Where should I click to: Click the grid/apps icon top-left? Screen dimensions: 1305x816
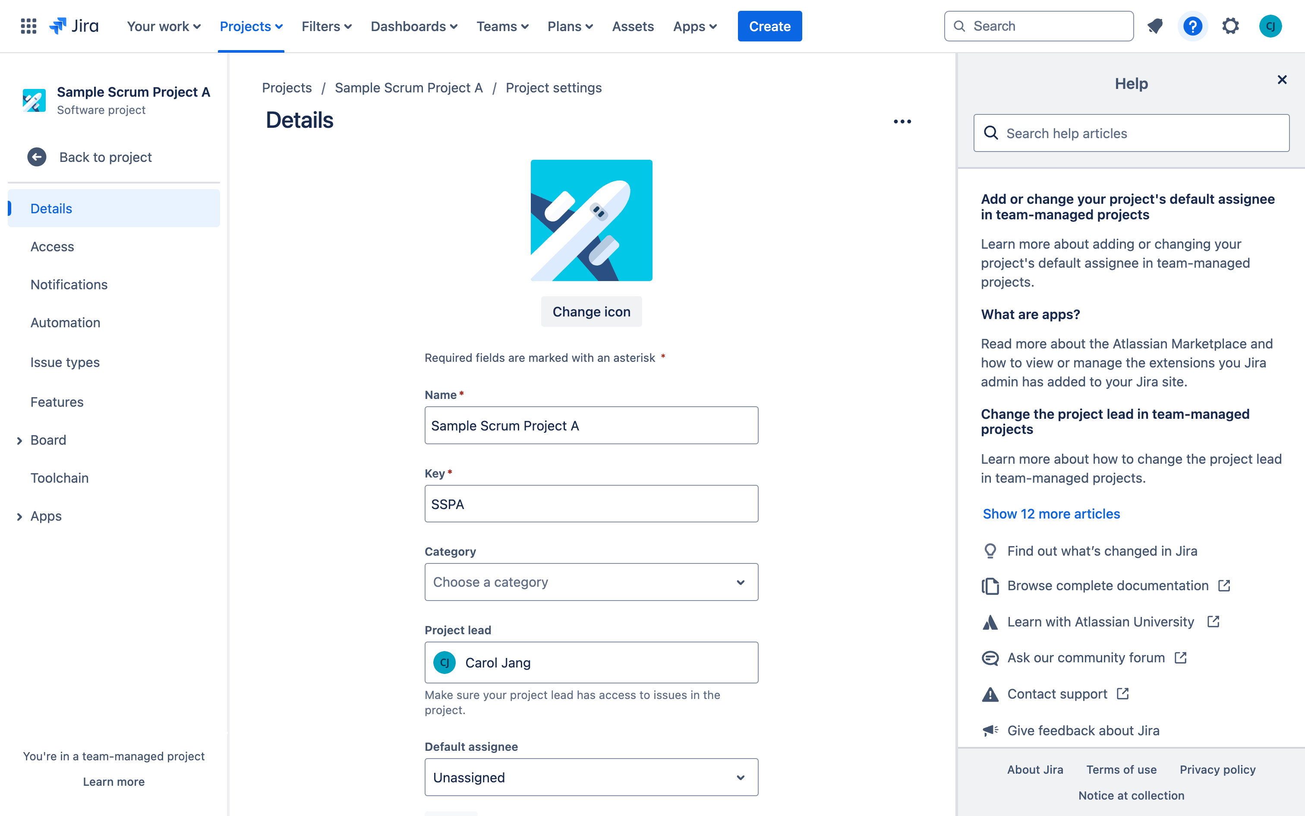pyautogui.click(x=26, y=25)
